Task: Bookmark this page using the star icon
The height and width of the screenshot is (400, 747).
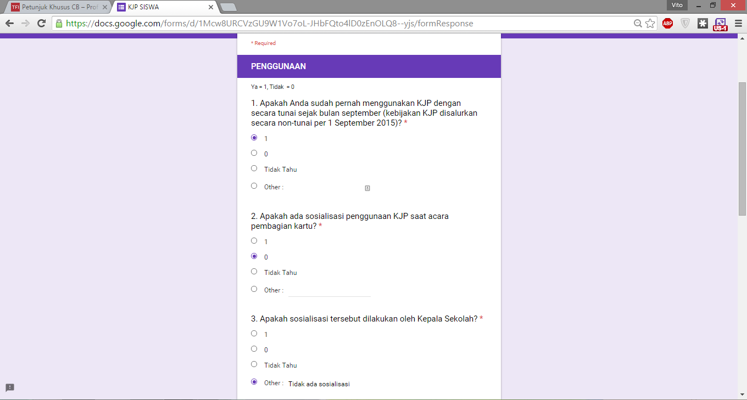Action: (x=650, y=24)
